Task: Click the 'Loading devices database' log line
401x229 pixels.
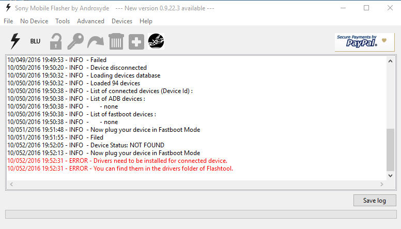Action: [x=84, y=75]
